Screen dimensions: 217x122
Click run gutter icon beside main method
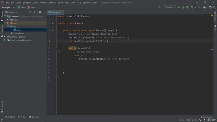pos(53,30)
